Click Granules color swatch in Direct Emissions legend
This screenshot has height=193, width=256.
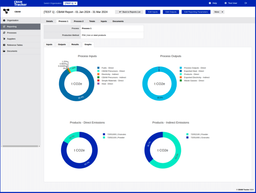tap(104, 134)
